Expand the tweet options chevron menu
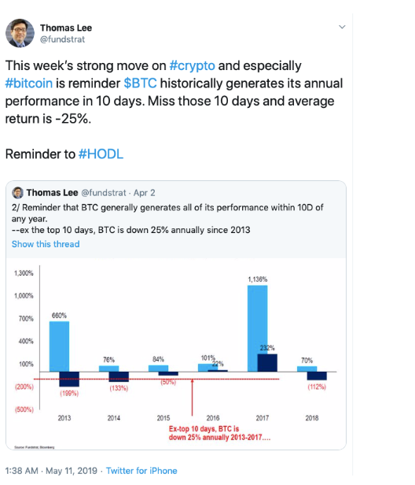This screenshot has height=485, width=415. 342,27
